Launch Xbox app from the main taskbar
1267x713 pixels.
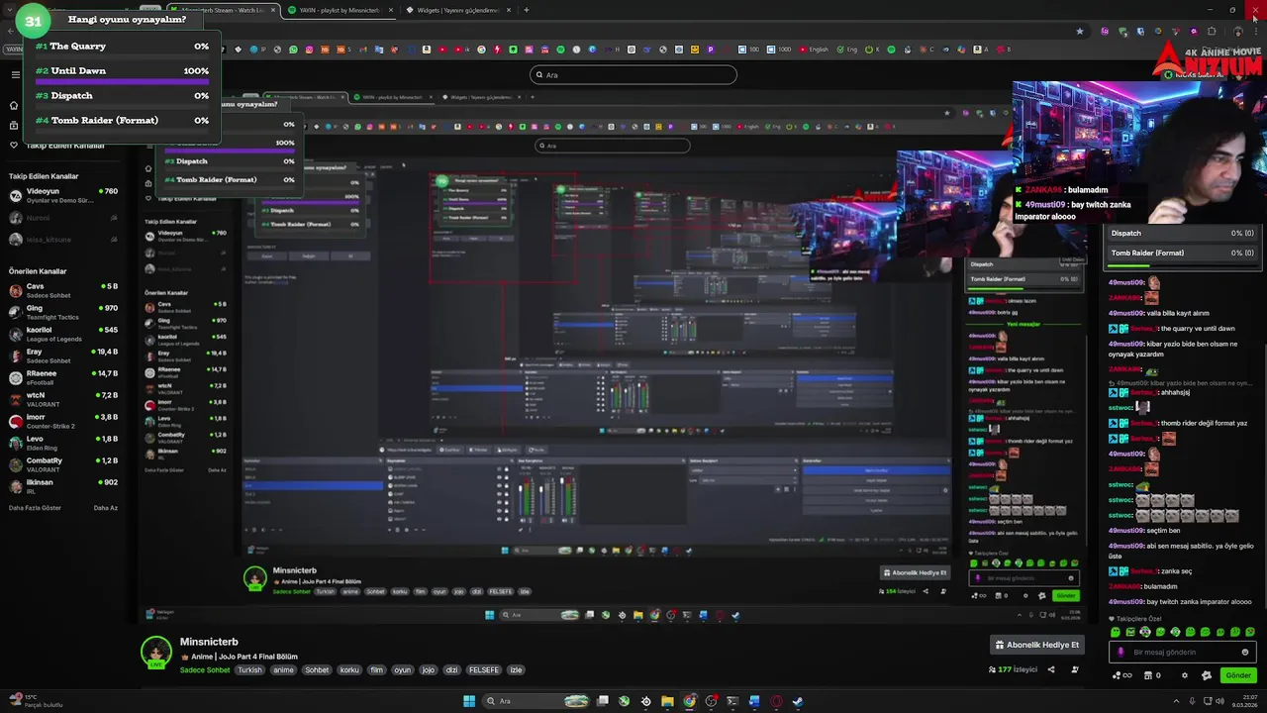(624, 701)
